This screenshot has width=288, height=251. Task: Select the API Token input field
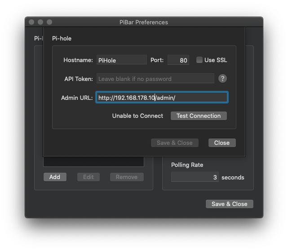click(x=155, y=79)
